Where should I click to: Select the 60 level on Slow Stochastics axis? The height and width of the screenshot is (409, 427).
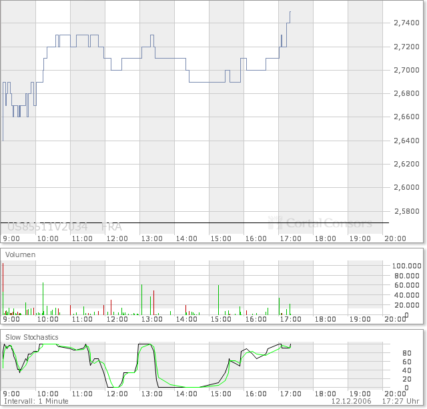(x=406, y=362)
